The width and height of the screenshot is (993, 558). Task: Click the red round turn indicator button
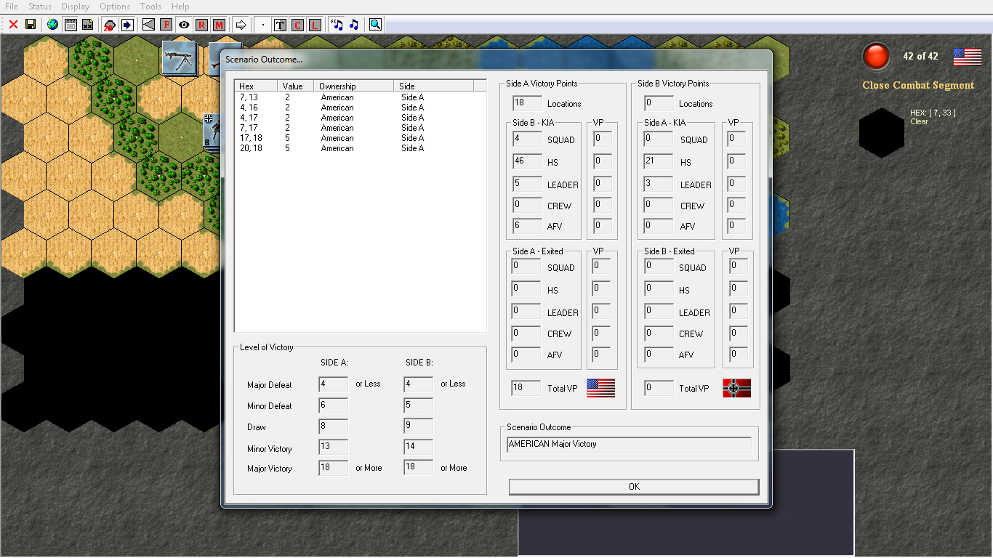(x=876, y=57)
